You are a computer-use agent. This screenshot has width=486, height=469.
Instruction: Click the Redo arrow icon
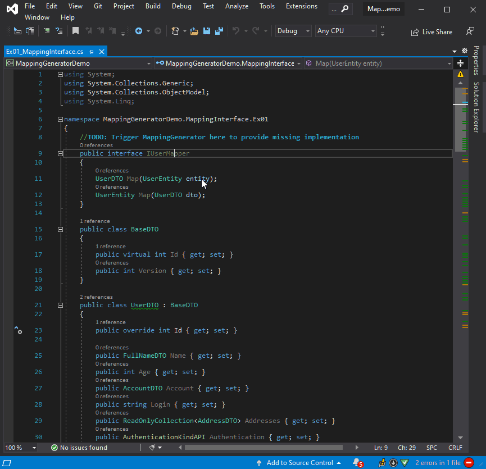[x=256, y=31]
